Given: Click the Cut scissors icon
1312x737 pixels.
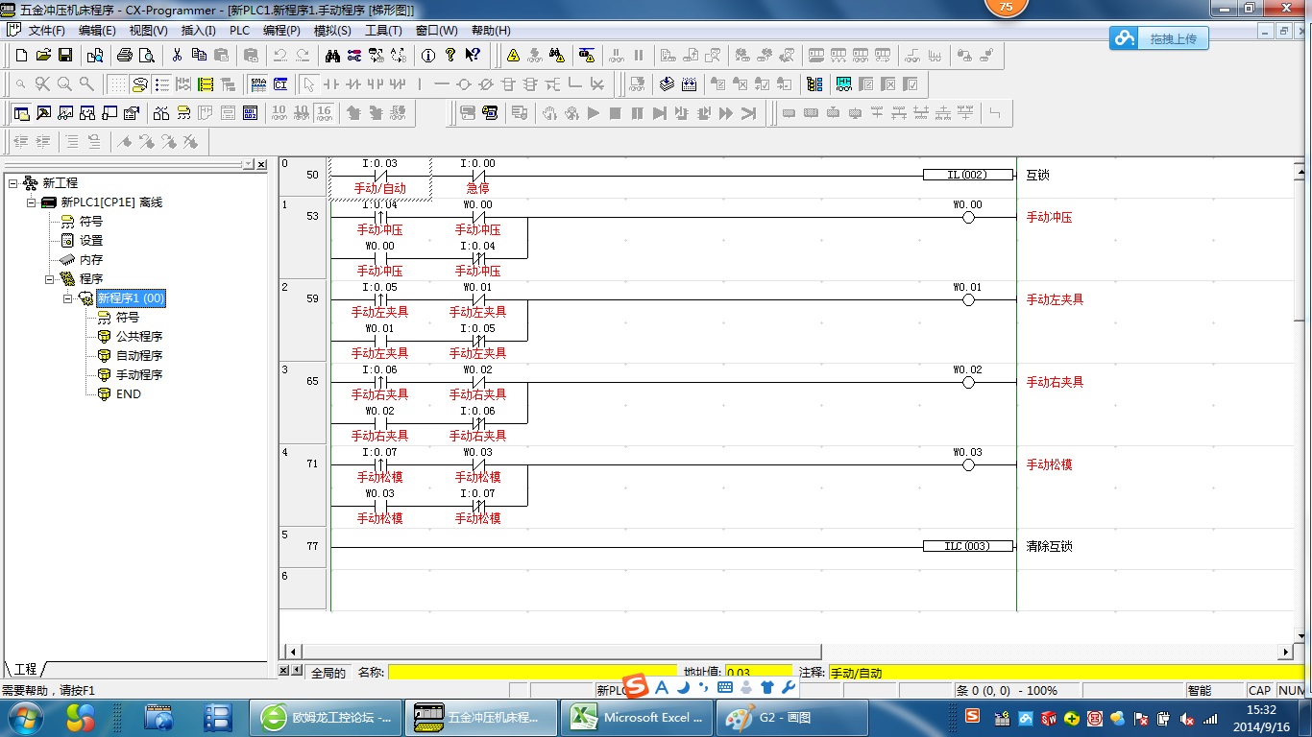Looking at the screenshot, I should point(177,56).
